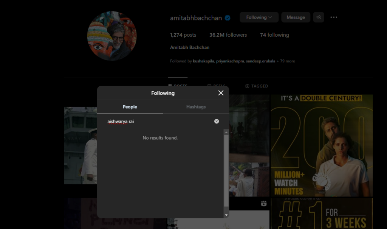Visit the kushakapila profile link
Viewport: 387px width, 229px height.
[x=203, y=61]
